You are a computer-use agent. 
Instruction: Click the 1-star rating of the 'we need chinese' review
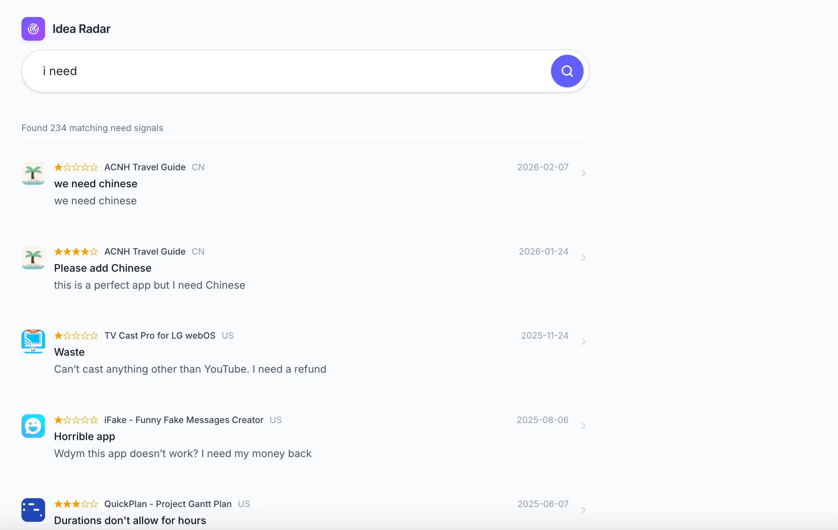pos(76,167)
